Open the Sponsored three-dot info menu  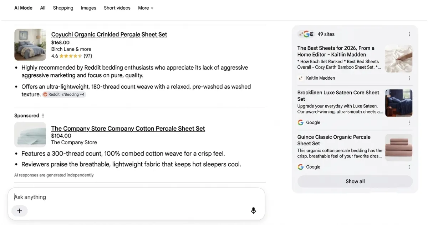[x=43, y=116]
